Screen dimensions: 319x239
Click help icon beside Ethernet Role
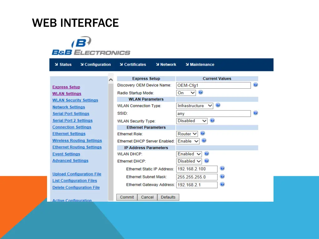coord(202,133)
